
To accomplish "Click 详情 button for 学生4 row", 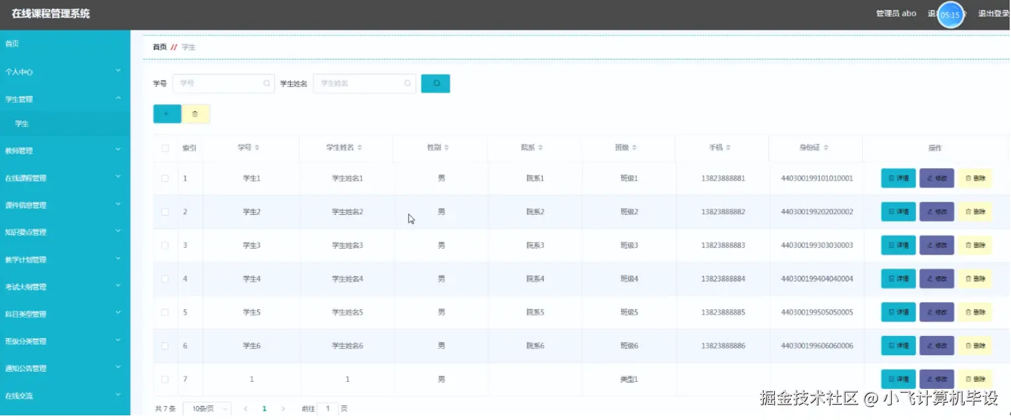I will coord(898,279).
